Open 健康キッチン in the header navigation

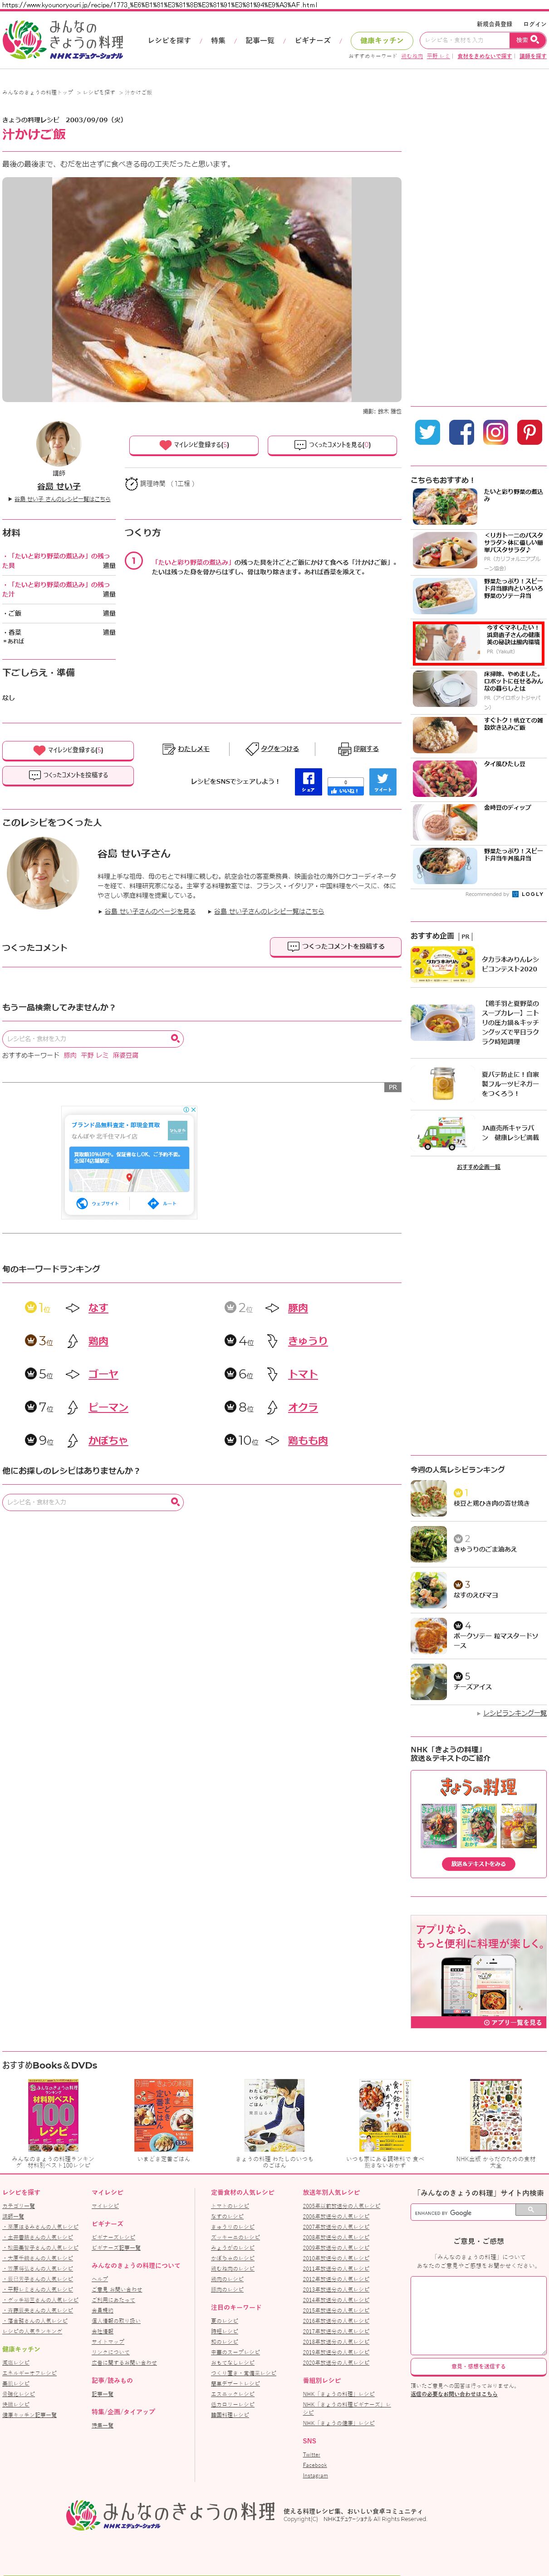(x=381, y=41)
